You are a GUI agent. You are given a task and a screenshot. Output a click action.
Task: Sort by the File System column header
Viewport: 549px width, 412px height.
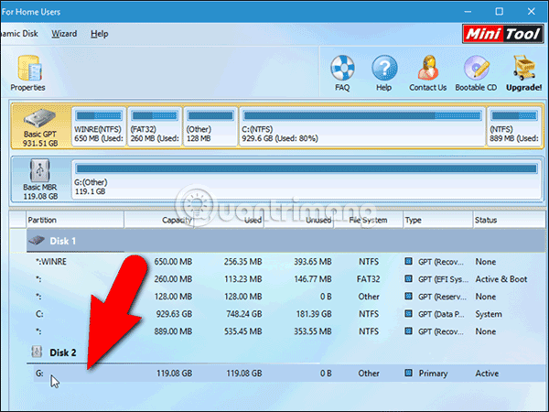tap(369, 220)
